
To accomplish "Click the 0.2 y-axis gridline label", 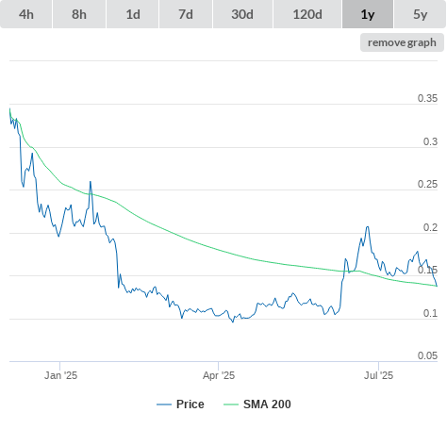I will point(430,227).
